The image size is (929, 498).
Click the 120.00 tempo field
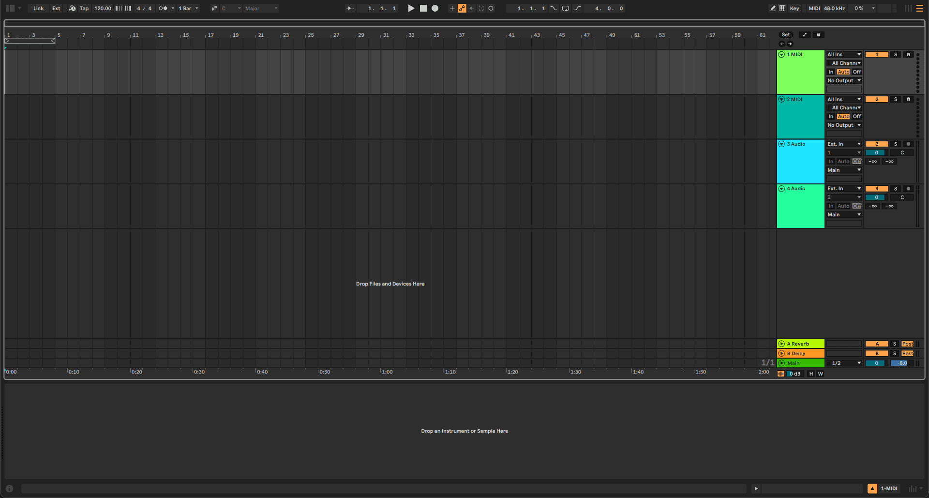(103, 8)
